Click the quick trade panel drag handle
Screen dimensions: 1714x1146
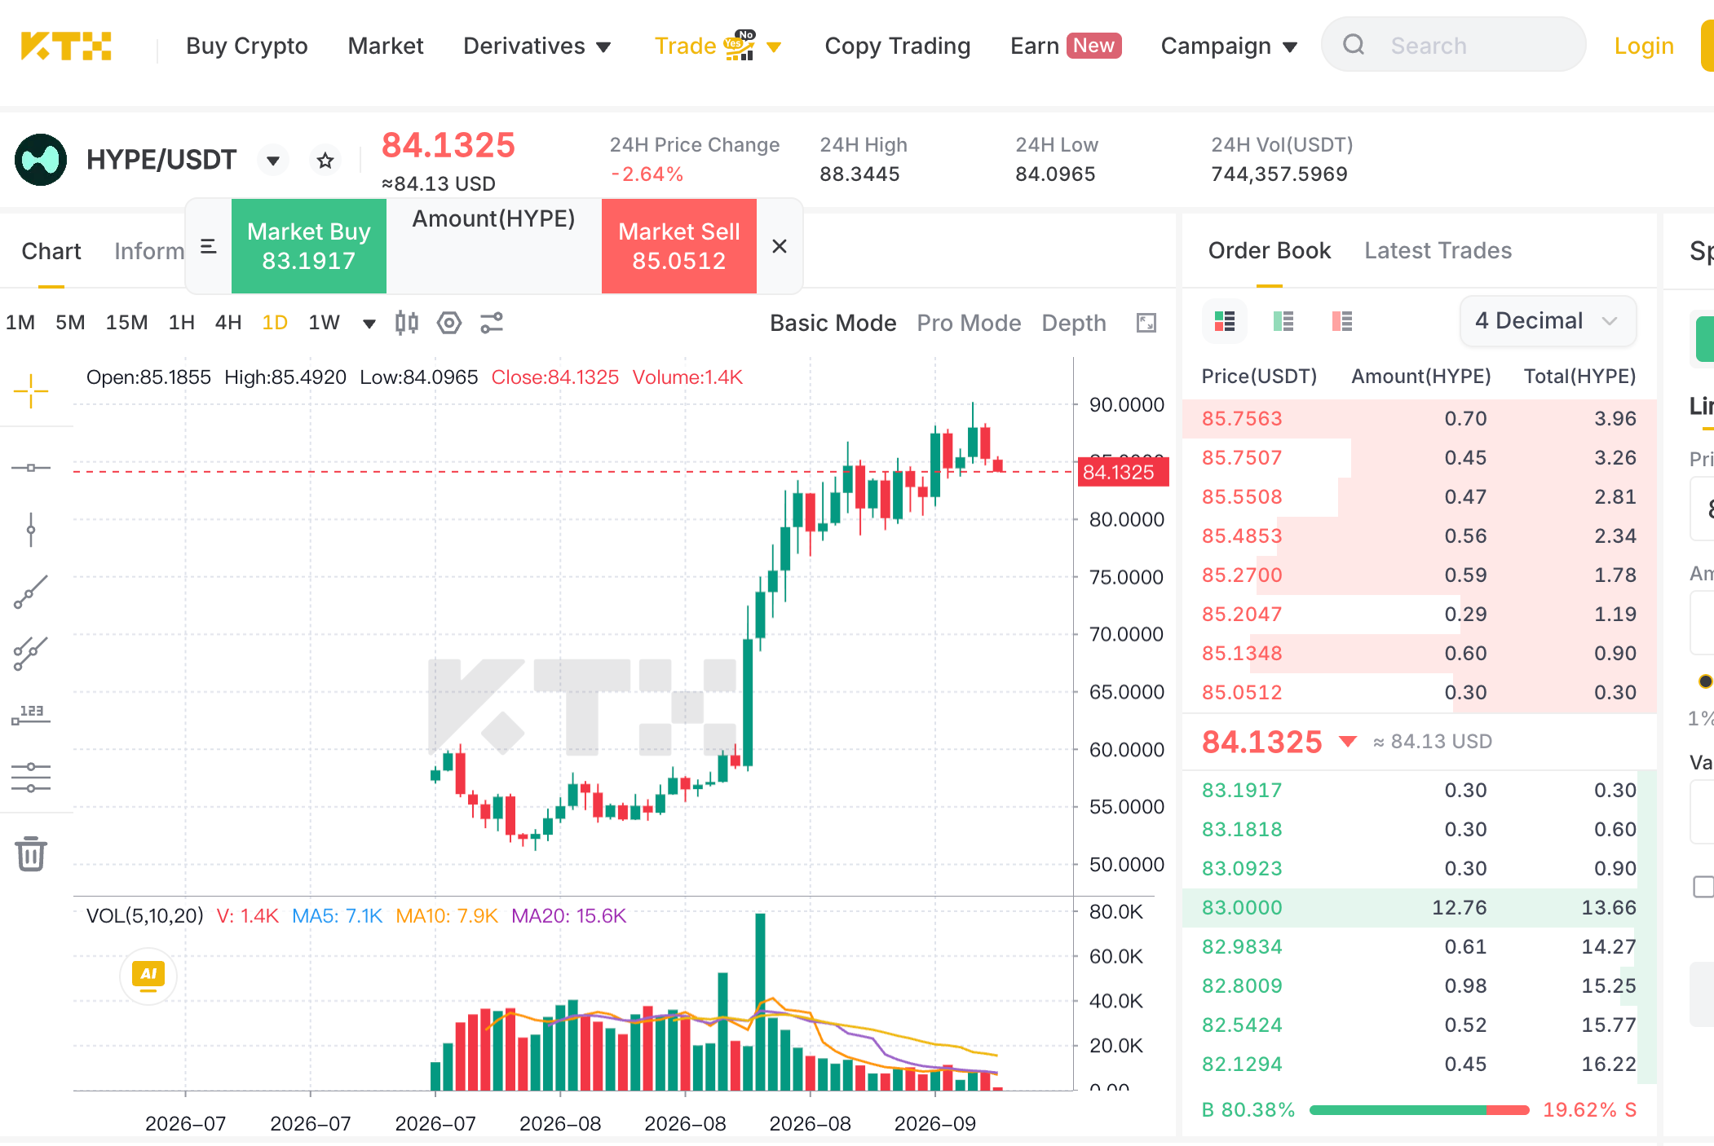tap(209, 246)
